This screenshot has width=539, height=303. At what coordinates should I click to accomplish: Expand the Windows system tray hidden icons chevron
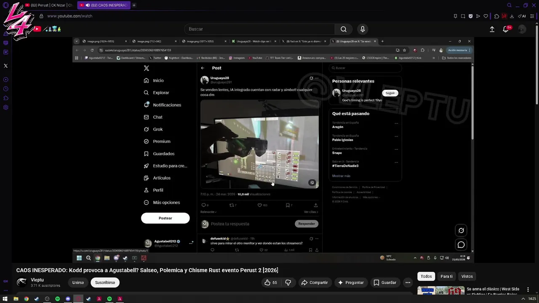click(523, 299)
